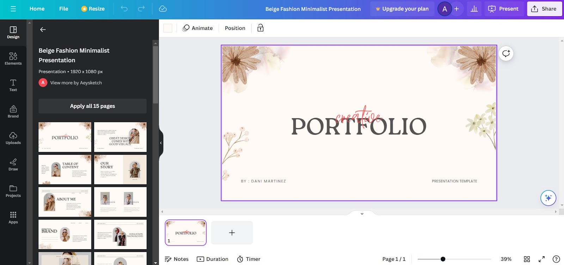Click the undo arrow
Image resolution: width=564 pixels, height=265 pixels.
click(124, 9)
